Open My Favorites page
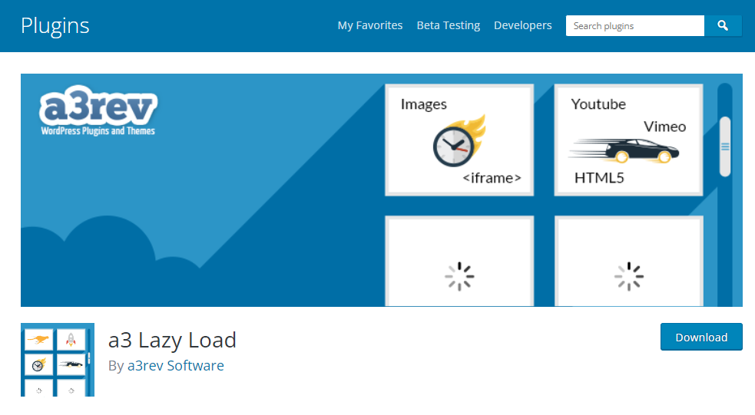This screenshot has width=755, height=415. pos(369,25)
